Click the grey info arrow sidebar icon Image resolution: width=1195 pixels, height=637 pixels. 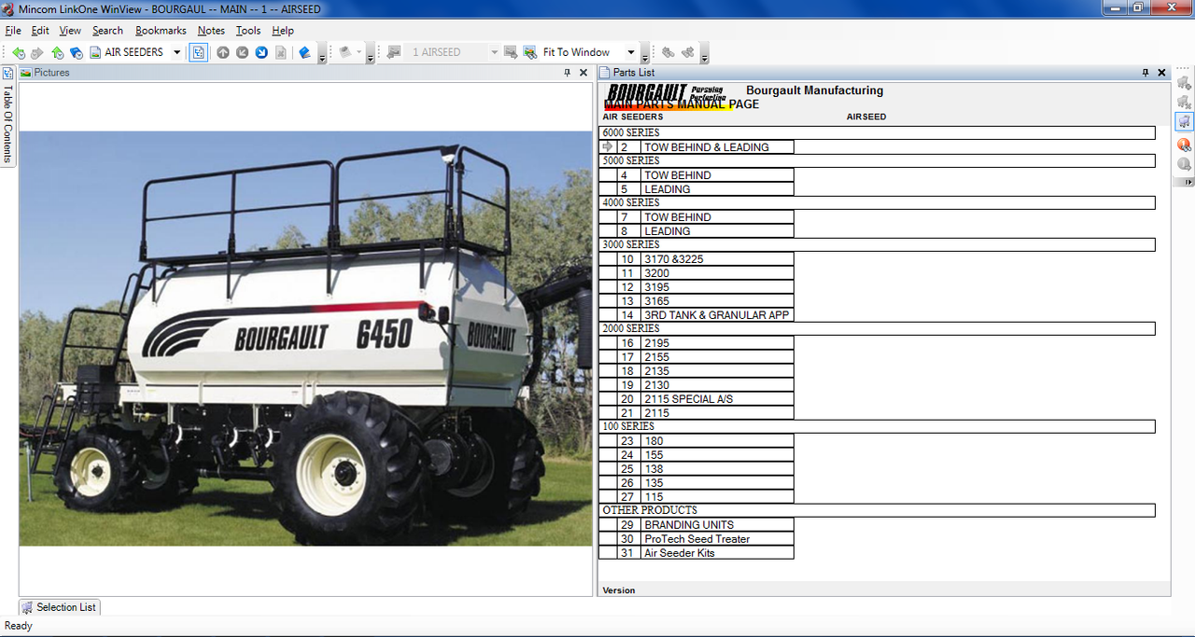tap(1184, 164)
